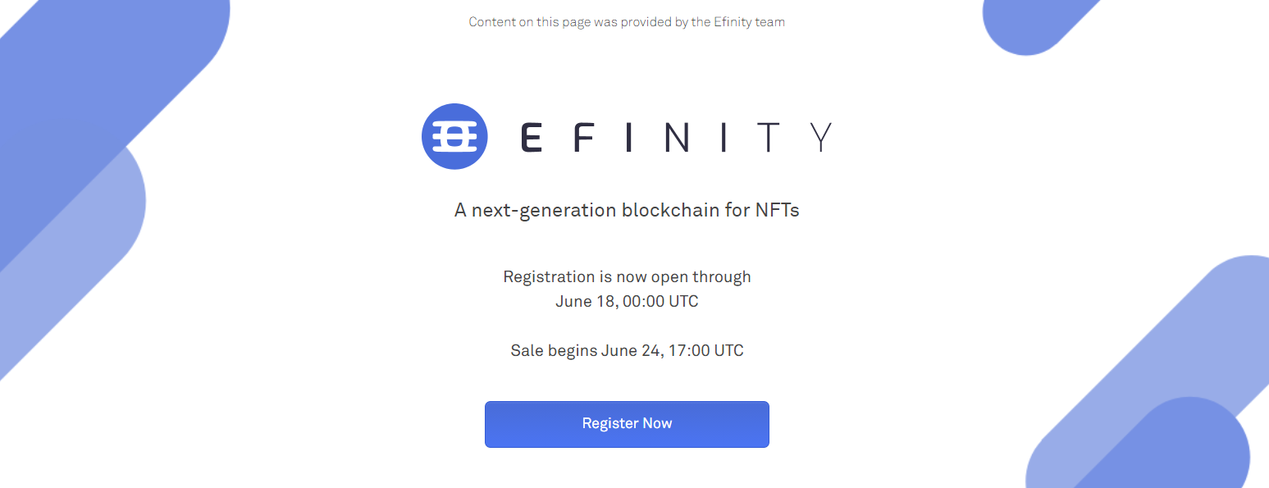Click the next-generation blockchain for NFTs tagline
The width and height of the screenshot is (1269, 488).
click(x=627, y=210)
